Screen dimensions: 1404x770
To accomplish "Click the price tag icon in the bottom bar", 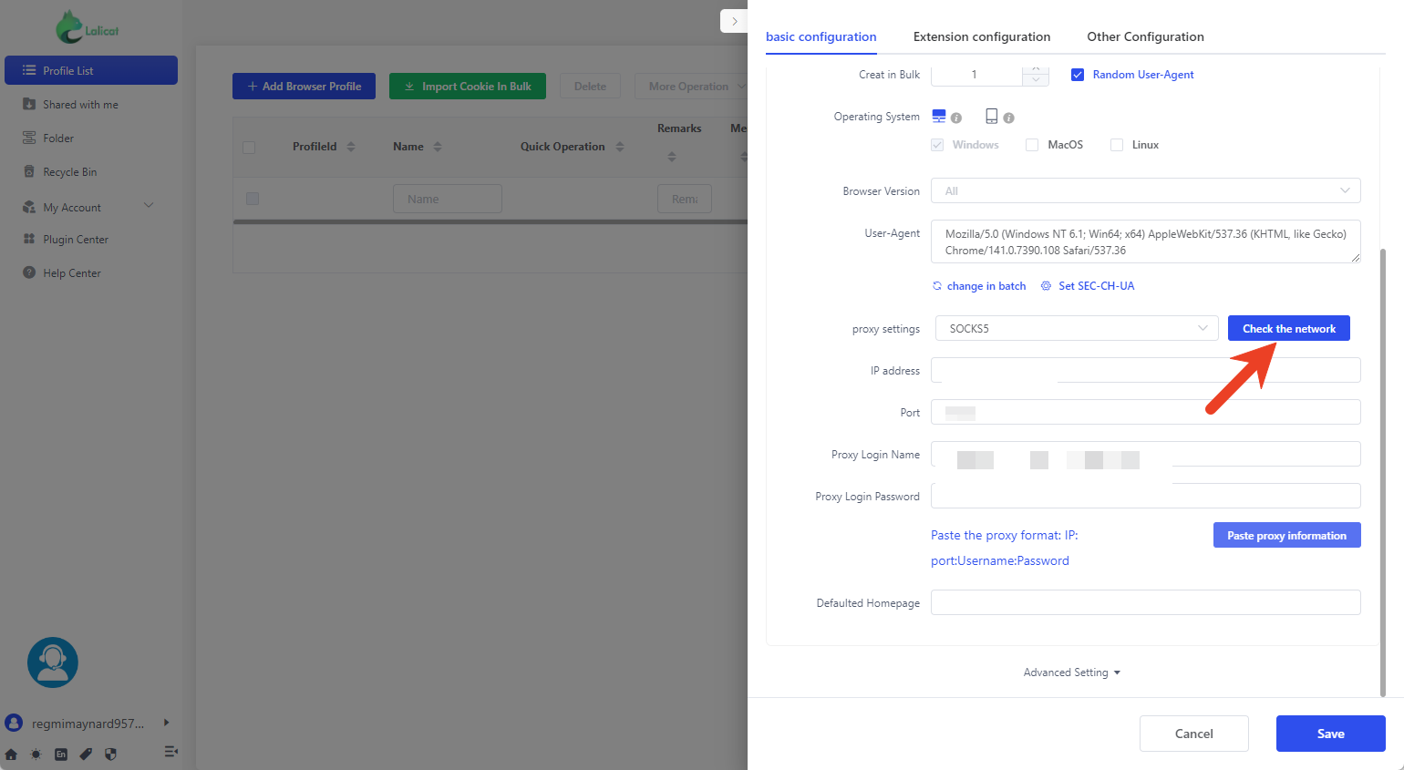I will point(86,754).
